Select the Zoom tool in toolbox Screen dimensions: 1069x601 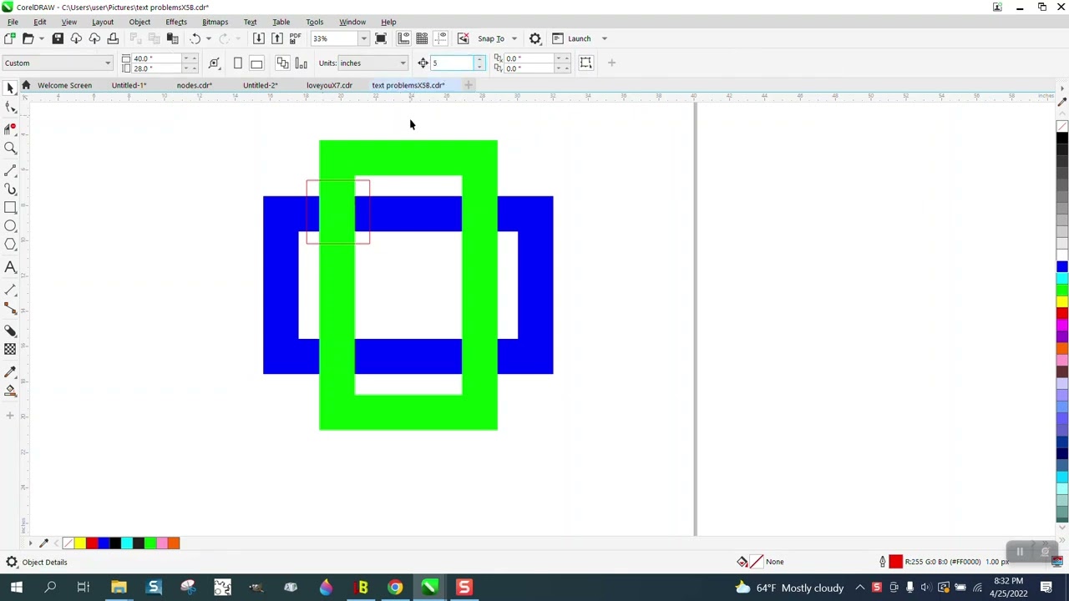point(10,148)
